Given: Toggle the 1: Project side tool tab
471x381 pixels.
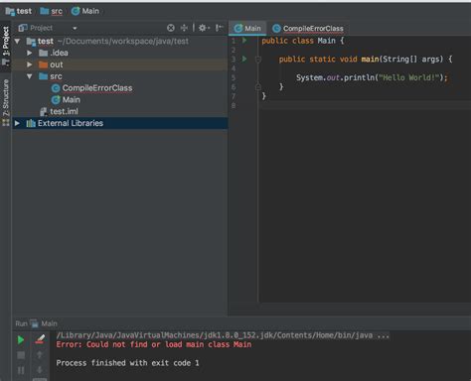Looking at the screenshot, I should [6, 45].
